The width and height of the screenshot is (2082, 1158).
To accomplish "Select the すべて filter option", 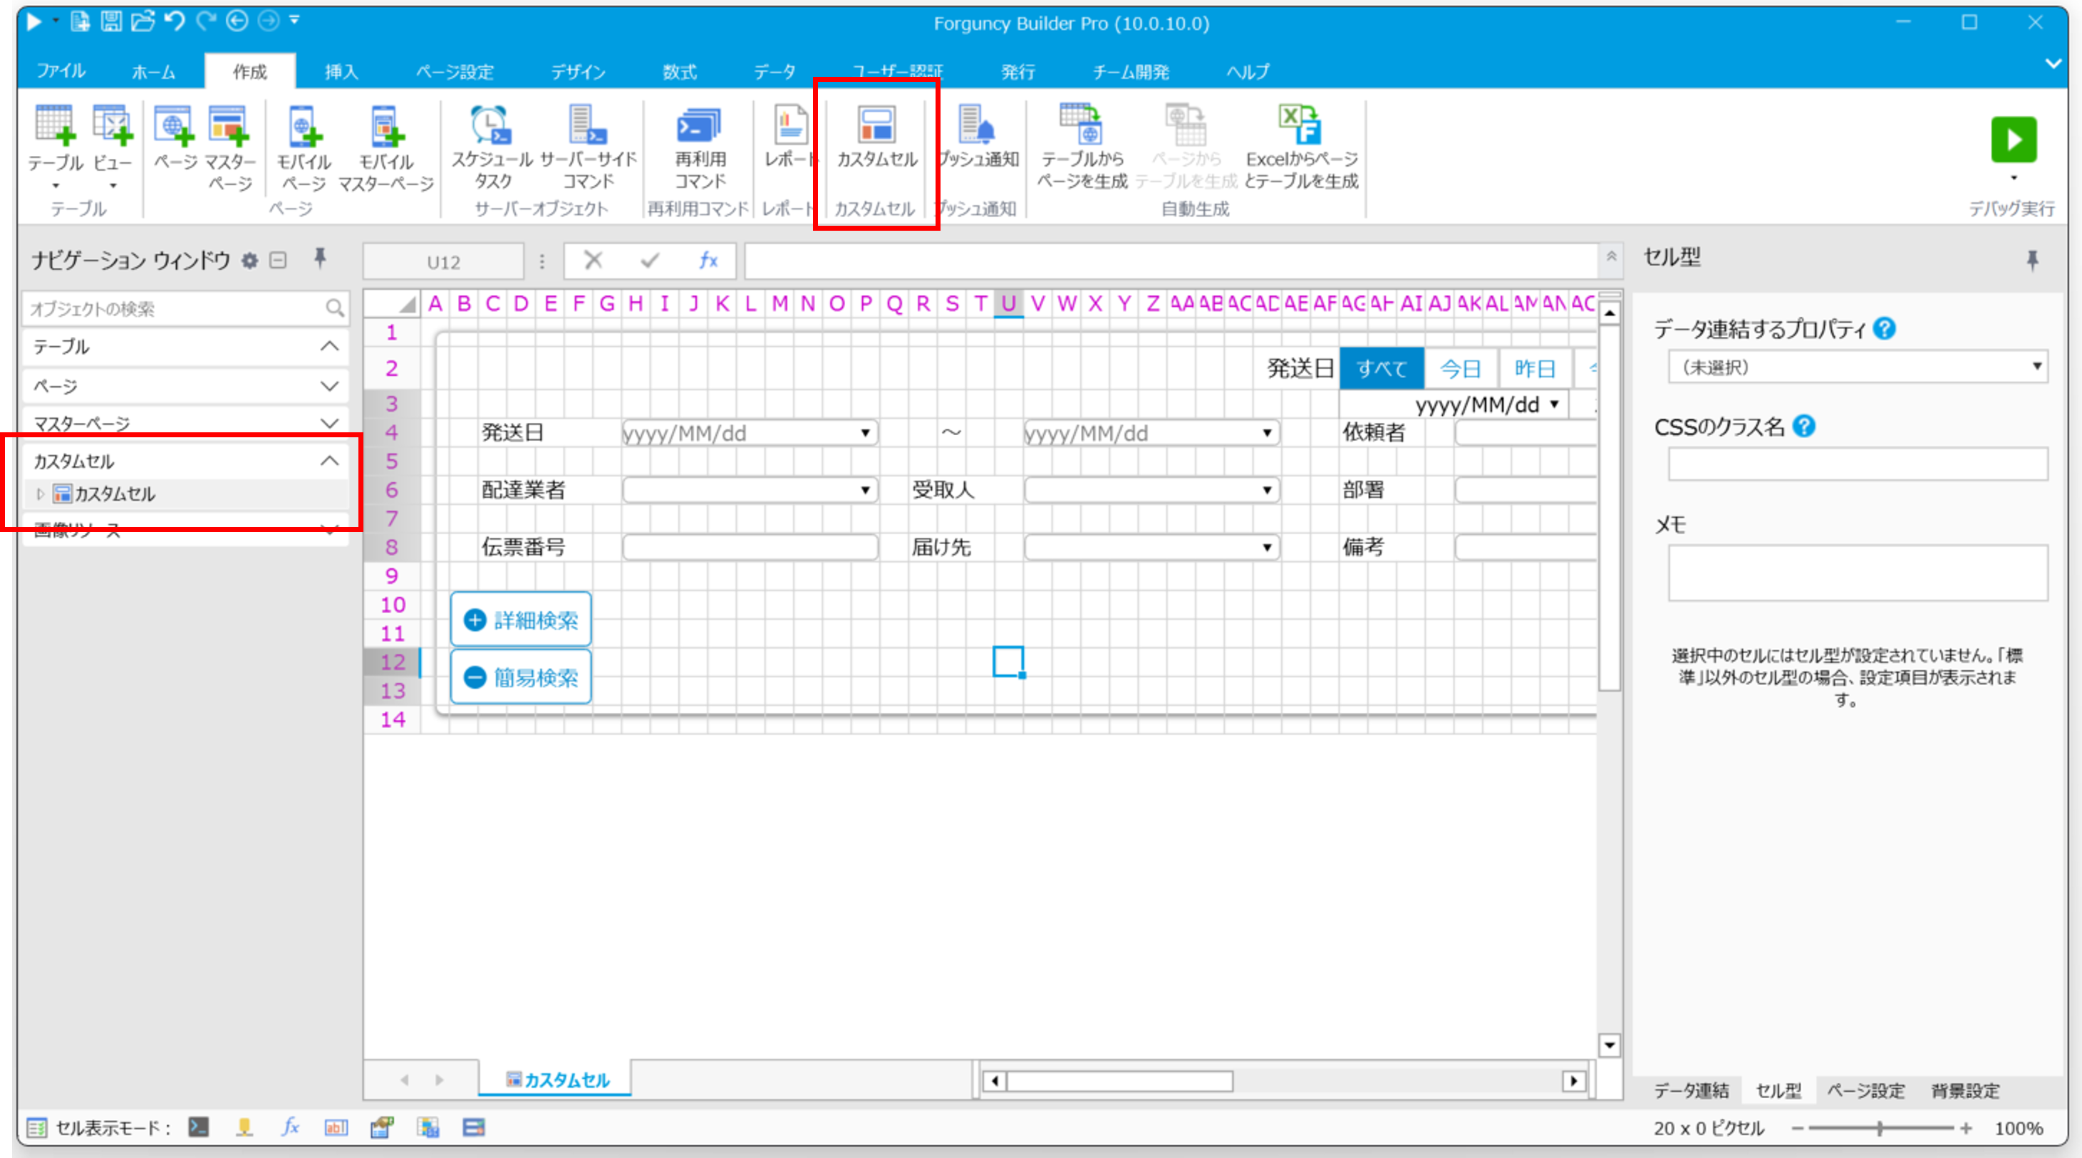I will tap(1382, 368).
